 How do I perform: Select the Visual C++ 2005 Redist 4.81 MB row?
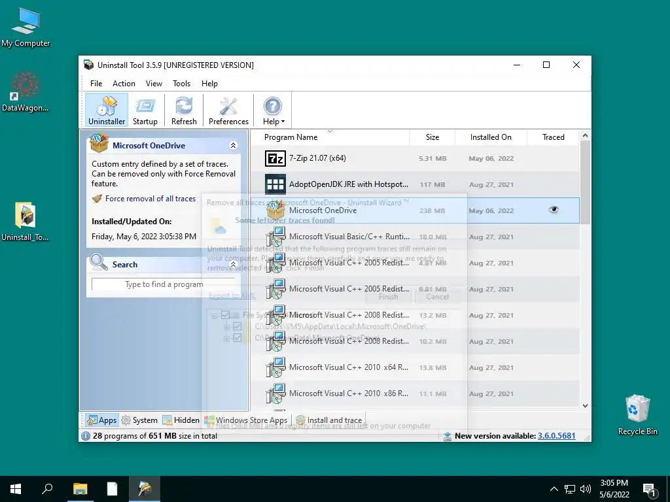click(415, 263)
